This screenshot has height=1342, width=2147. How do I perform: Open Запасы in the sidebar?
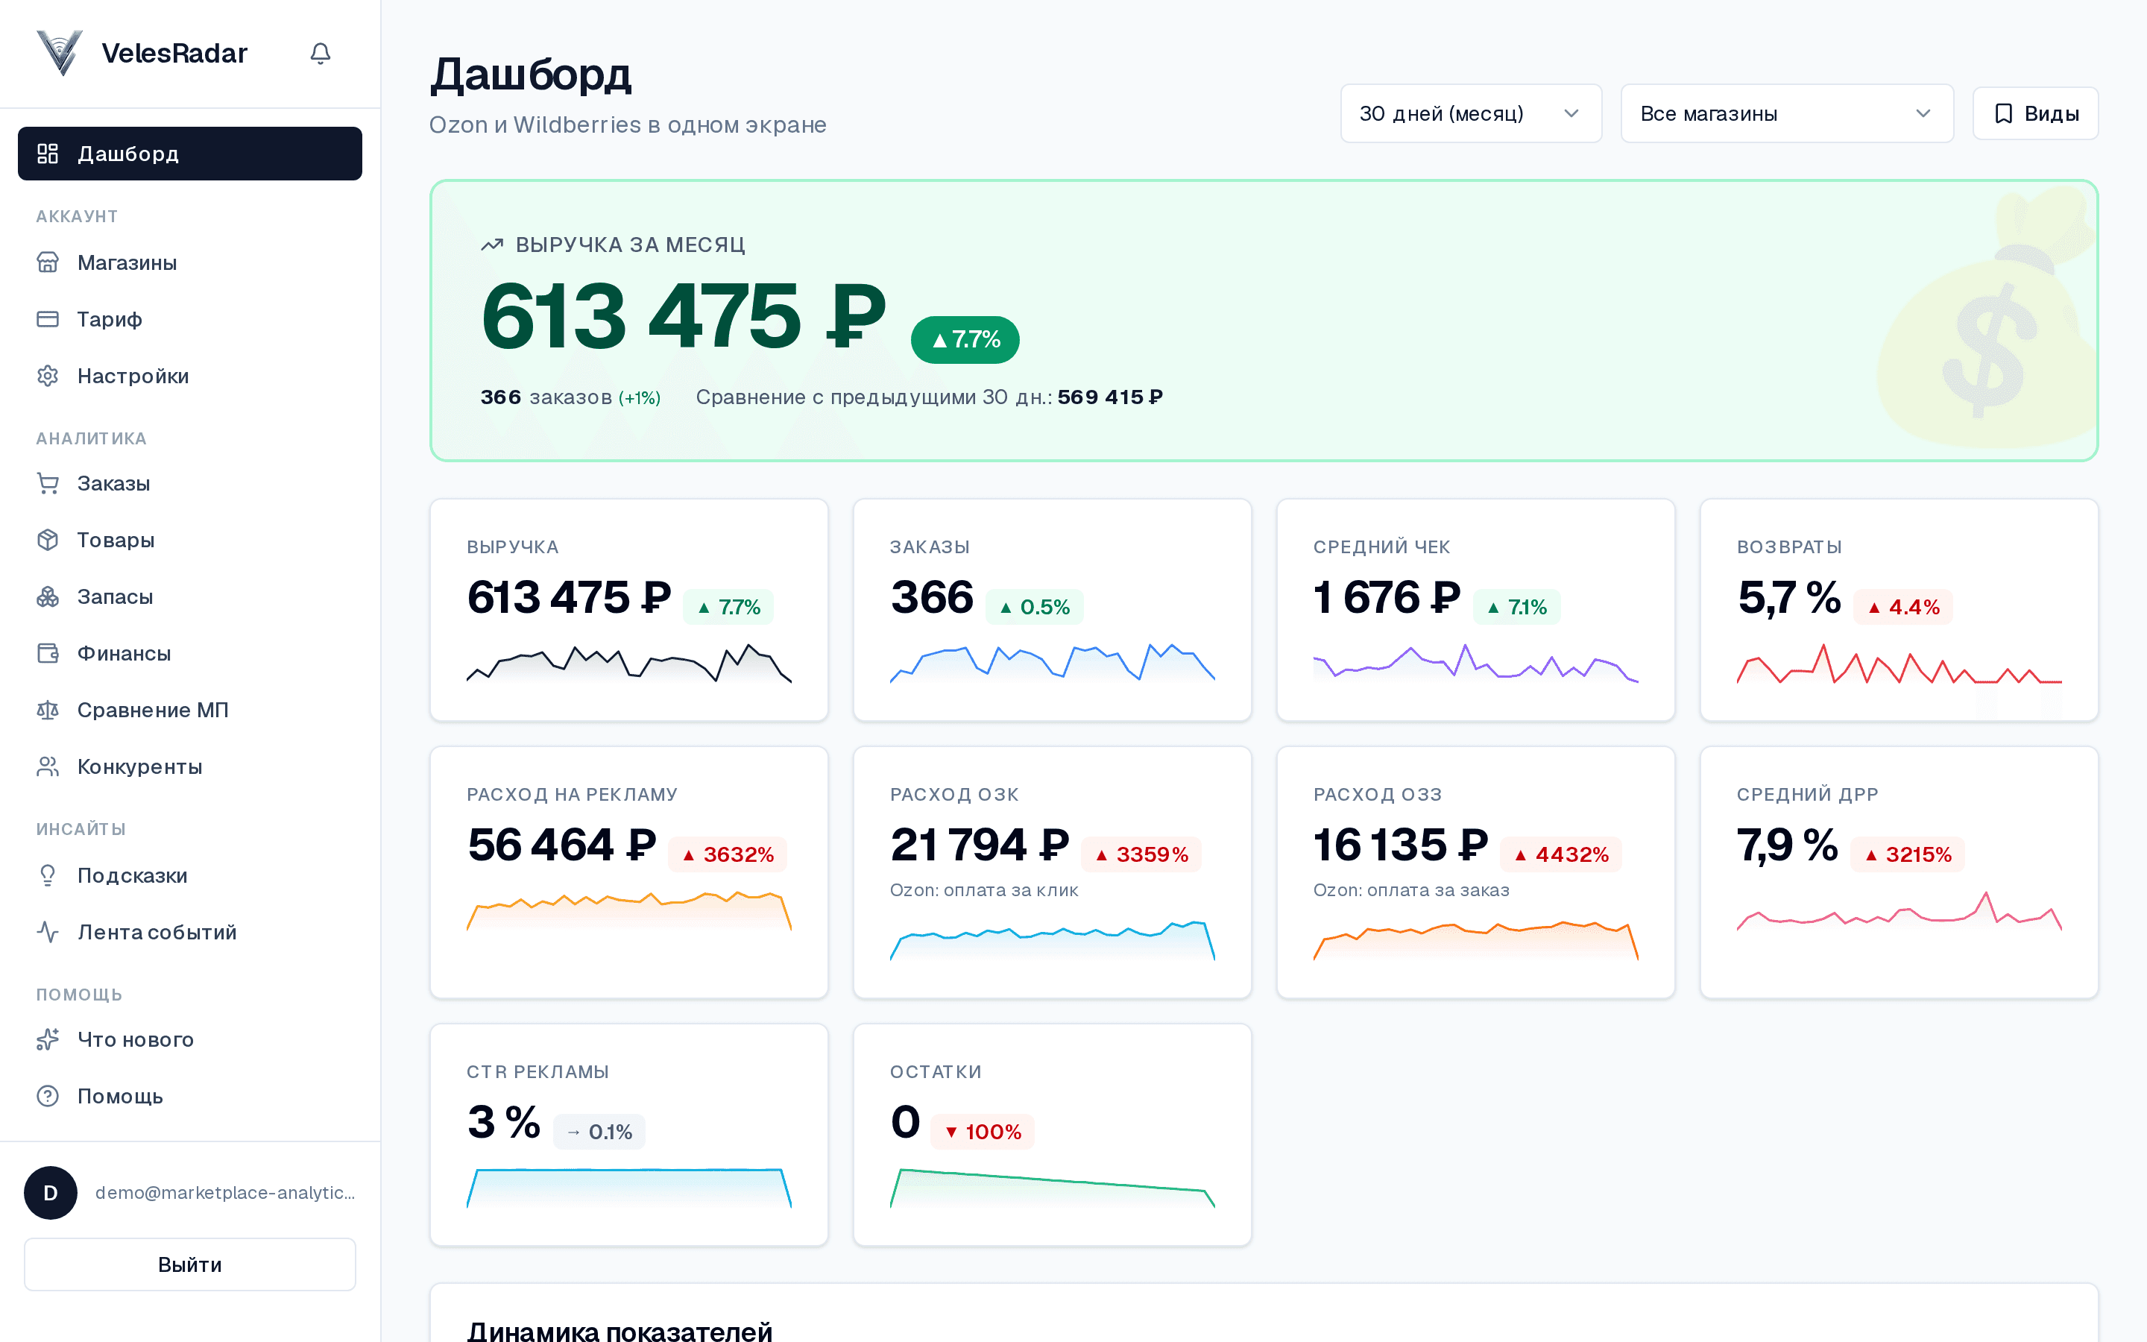coord(190,596)
